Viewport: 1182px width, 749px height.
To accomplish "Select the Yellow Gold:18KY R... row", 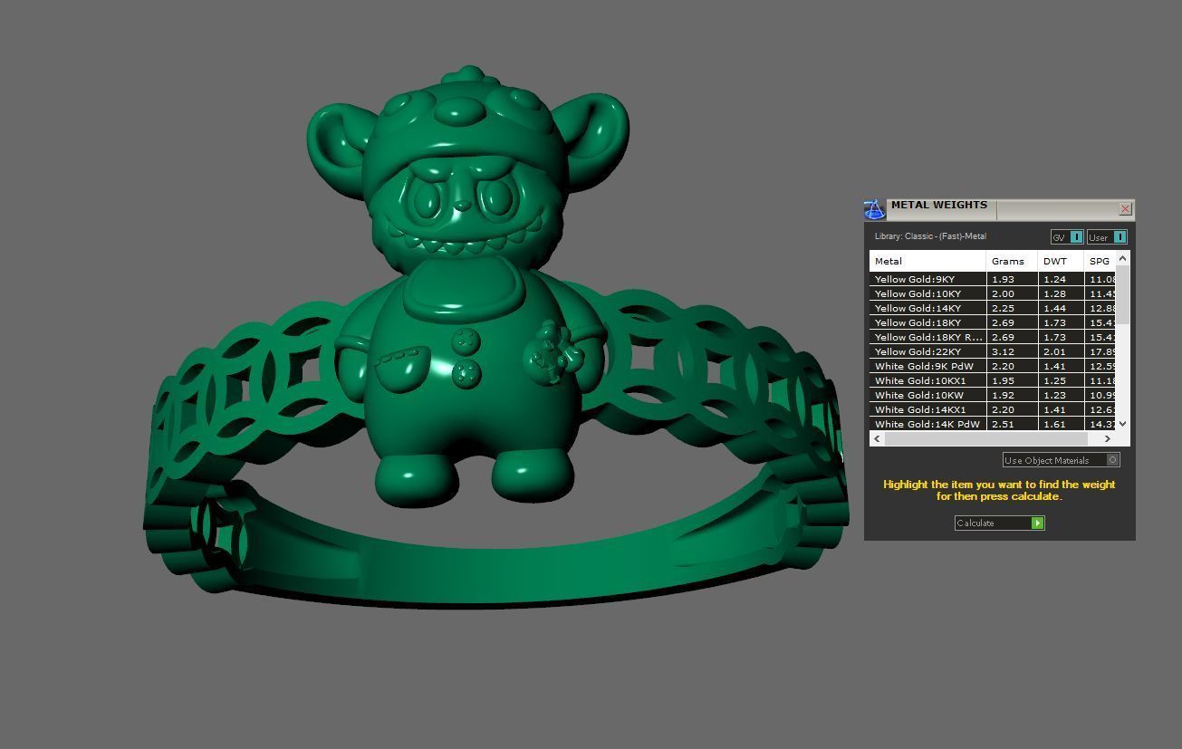I will 993,337.
